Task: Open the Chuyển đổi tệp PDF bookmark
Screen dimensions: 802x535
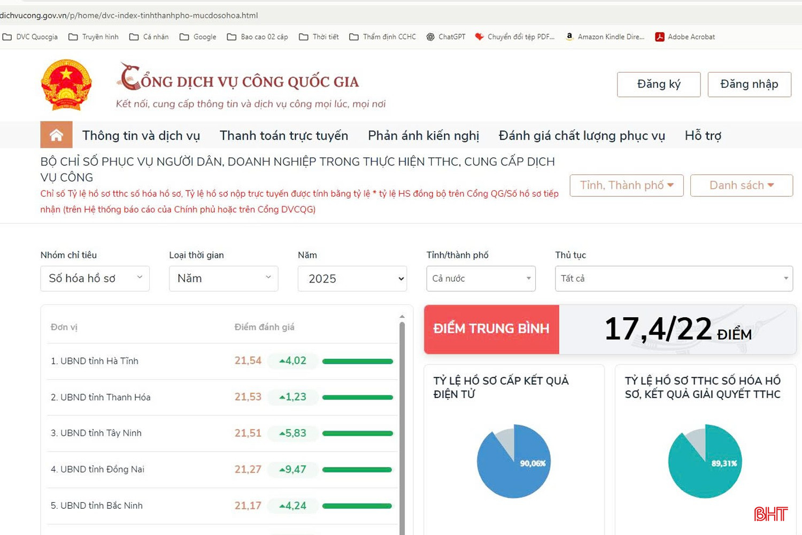Action: (515, 37)
